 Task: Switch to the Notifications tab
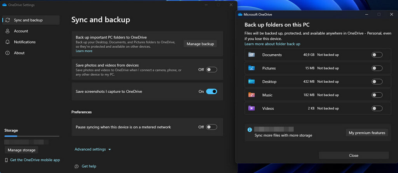[x=24, y=42]
